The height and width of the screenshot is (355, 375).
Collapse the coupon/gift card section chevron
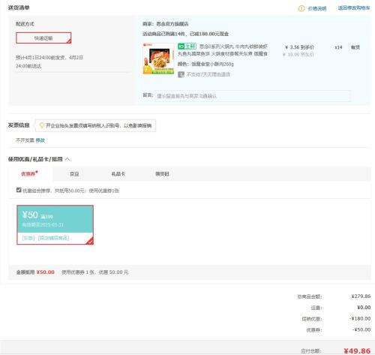click(x=67, y=159)
